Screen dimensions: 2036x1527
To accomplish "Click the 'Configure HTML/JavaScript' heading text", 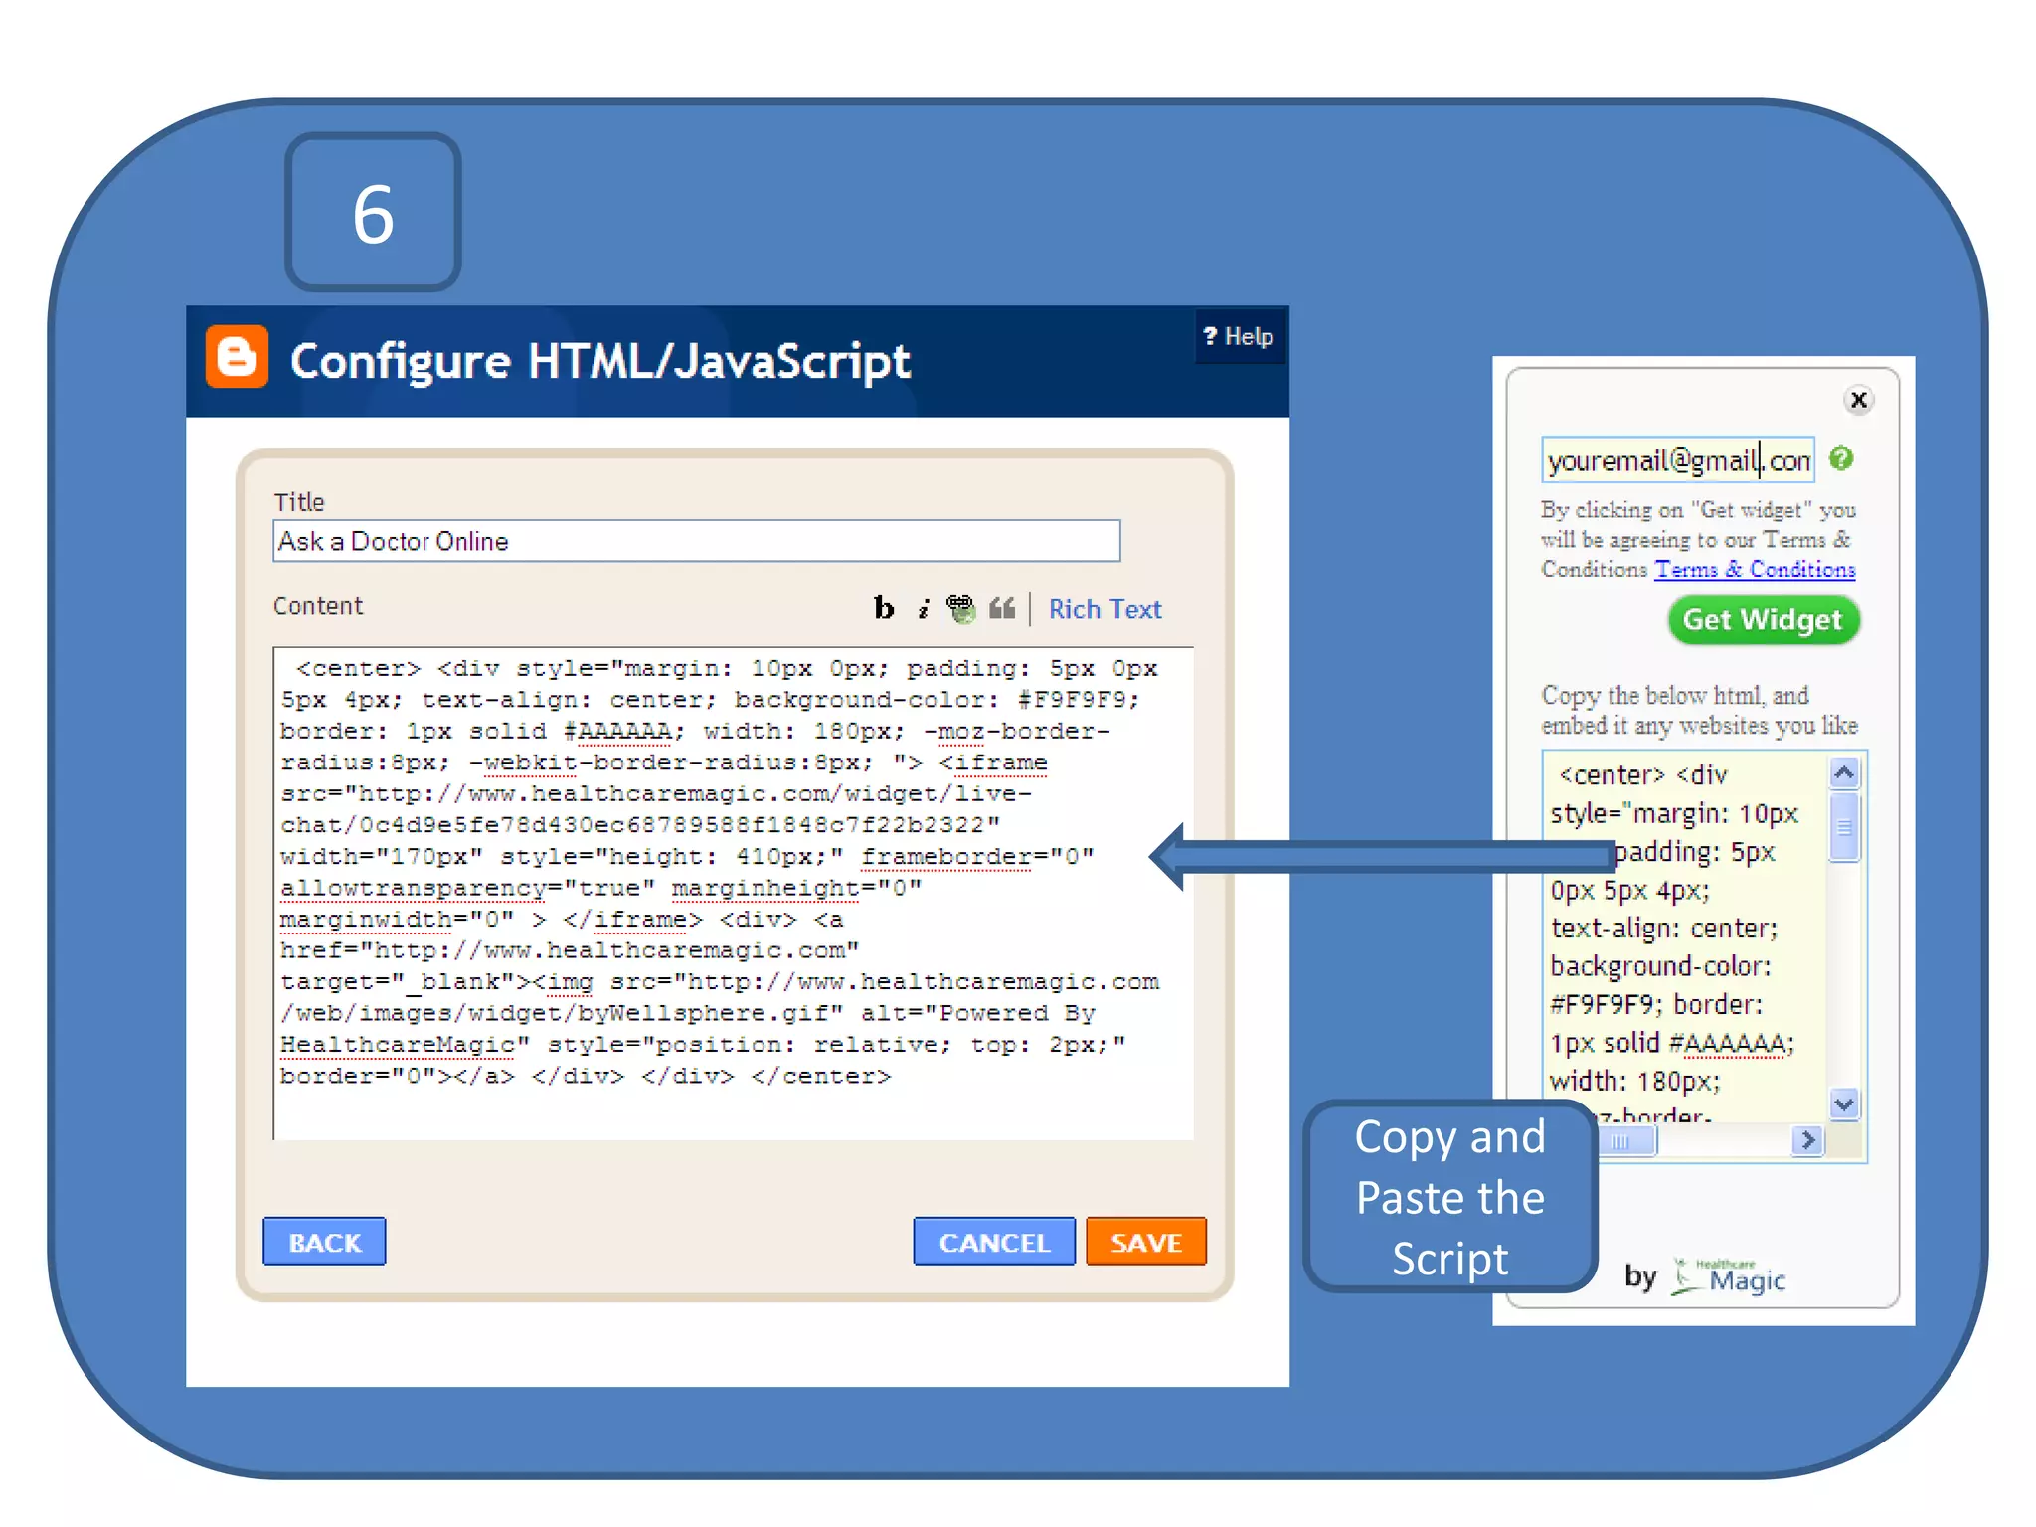I will [x=599, y=361].
